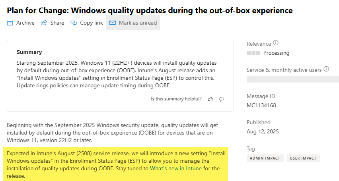Give the summary a thumbs down

(x=222, y=99)
